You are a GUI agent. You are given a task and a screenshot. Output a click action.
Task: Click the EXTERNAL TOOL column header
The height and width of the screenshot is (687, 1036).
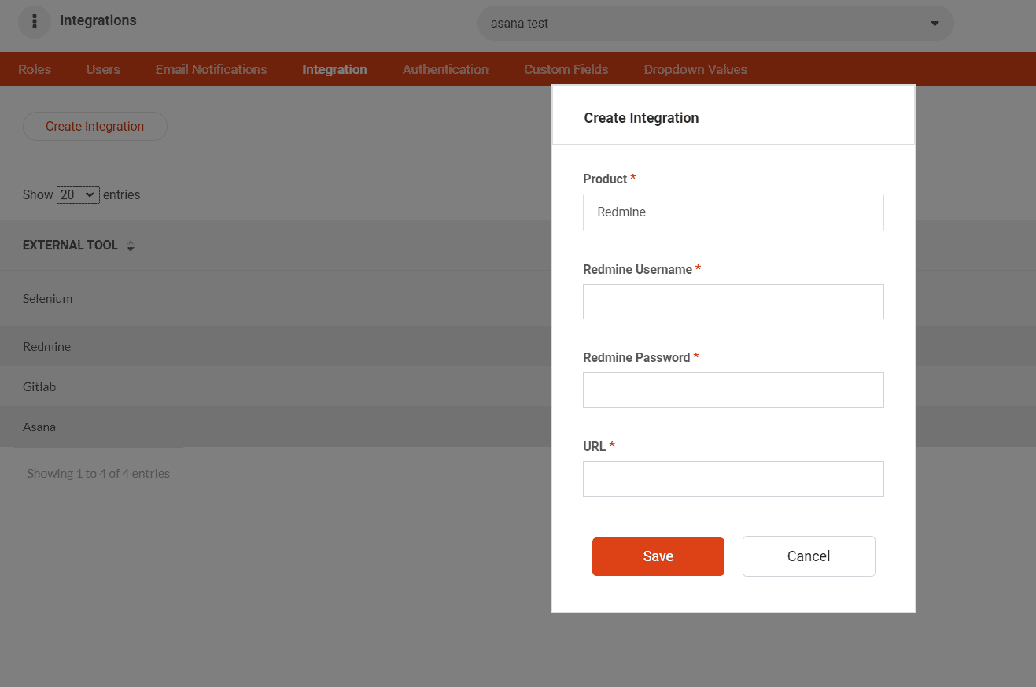(x=70, y=246)
